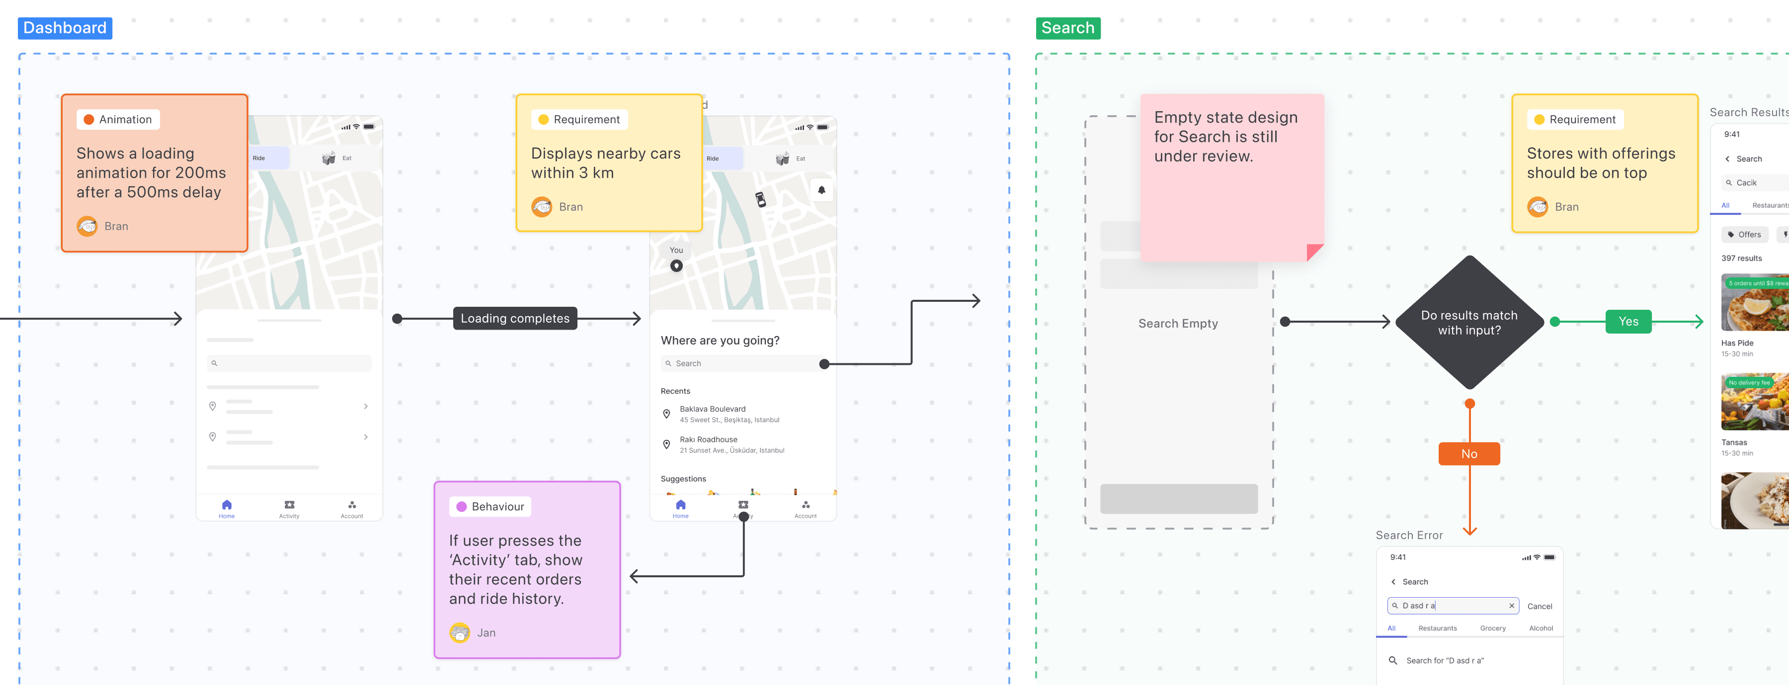Expand the second skeleton list row chevron

point(366,437)
